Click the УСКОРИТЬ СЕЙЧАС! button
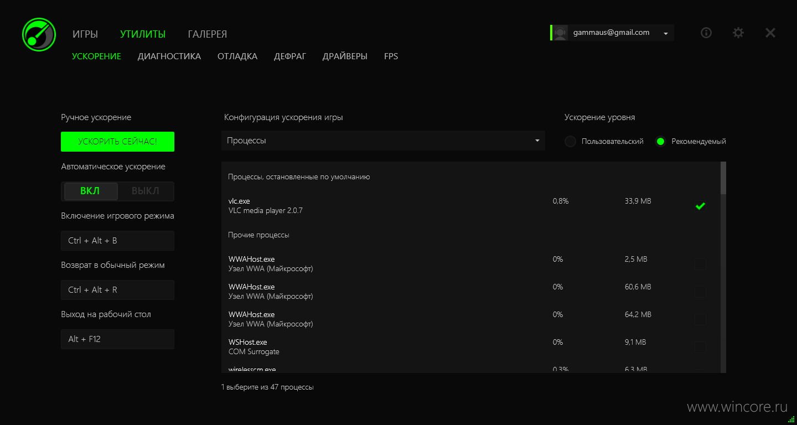This screenshot has height=425, width=797. click(x=117, y=142)
